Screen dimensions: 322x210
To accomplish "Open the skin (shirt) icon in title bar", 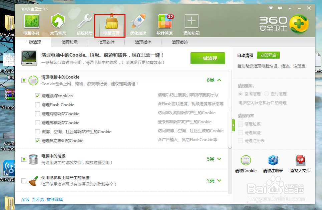I will pos(271,8).
